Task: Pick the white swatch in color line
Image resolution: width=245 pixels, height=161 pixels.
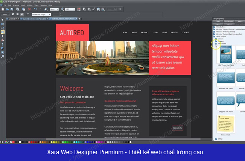Action: (20, 142)
